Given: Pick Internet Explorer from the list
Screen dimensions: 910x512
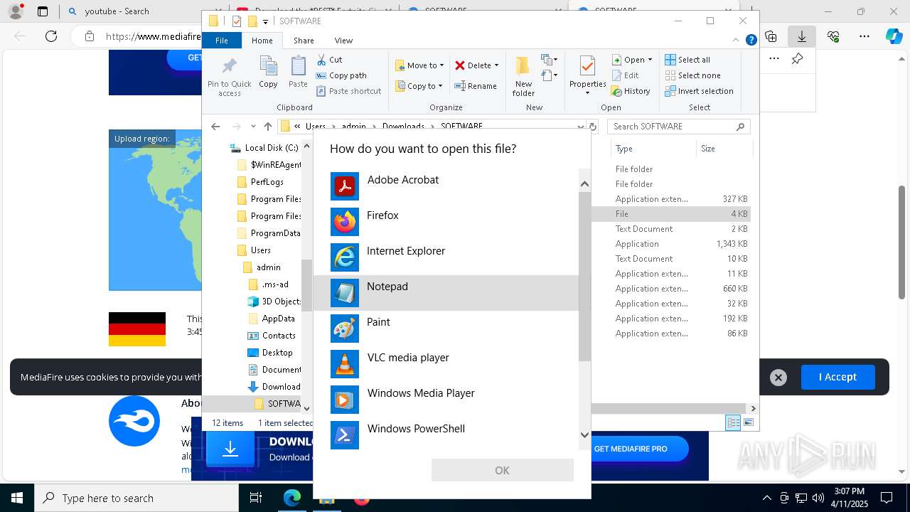Looking at the screenshot, I should (x=446, y=257).
